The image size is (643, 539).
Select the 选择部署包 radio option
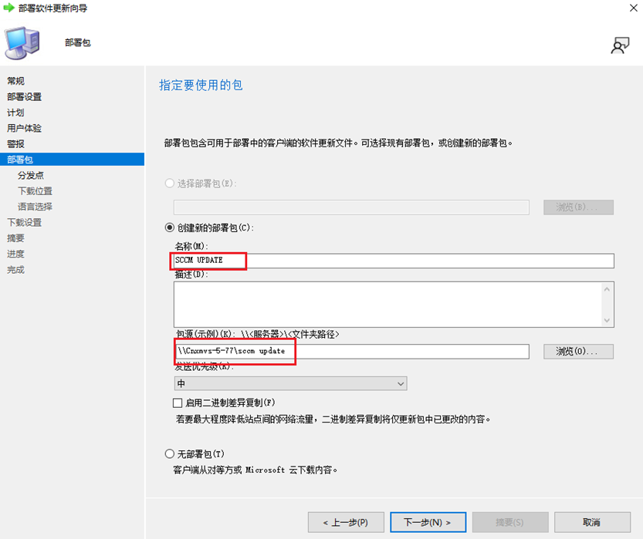(170, 183)
